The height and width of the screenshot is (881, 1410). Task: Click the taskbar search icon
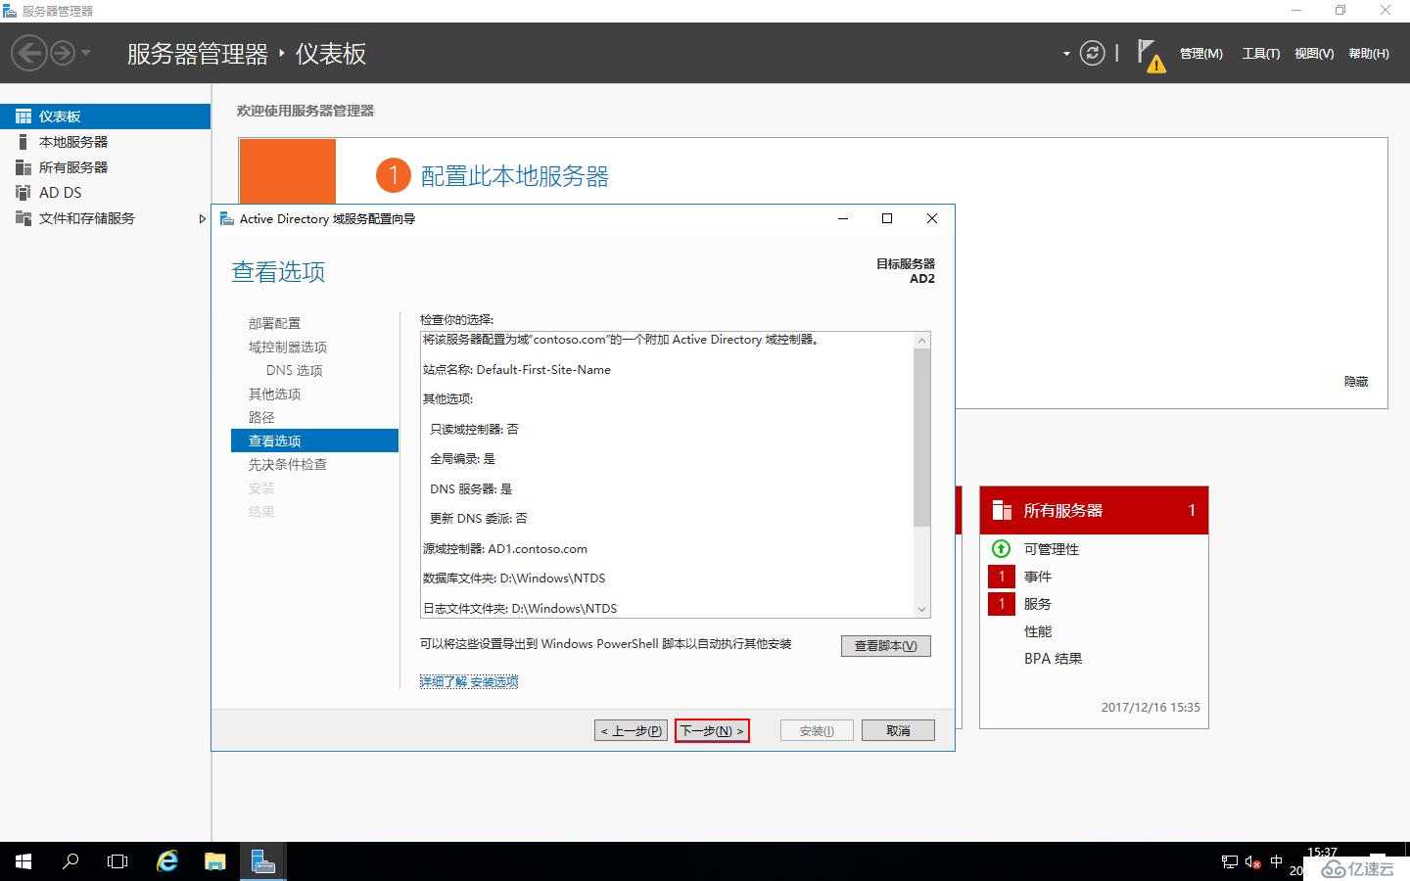(x=70, y=861)
